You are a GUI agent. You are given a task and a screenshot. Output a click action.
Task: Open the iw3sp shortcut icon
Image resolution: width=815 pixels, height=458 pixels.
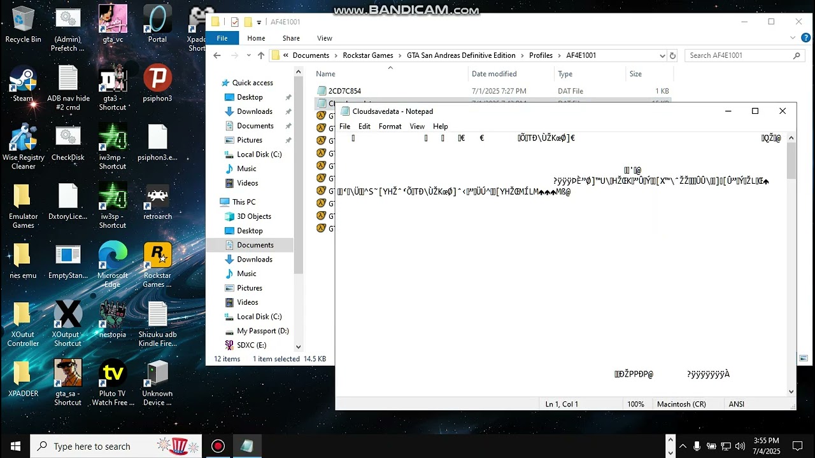click(113, 207)
